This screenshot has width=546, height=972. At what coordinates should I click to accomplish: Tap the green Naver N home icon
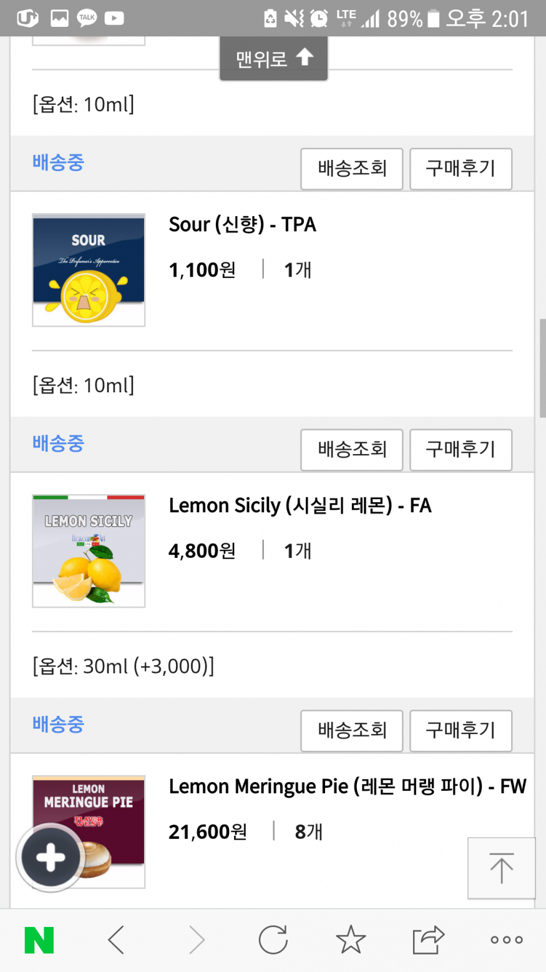pyautogui.click(x=39, y=940)
